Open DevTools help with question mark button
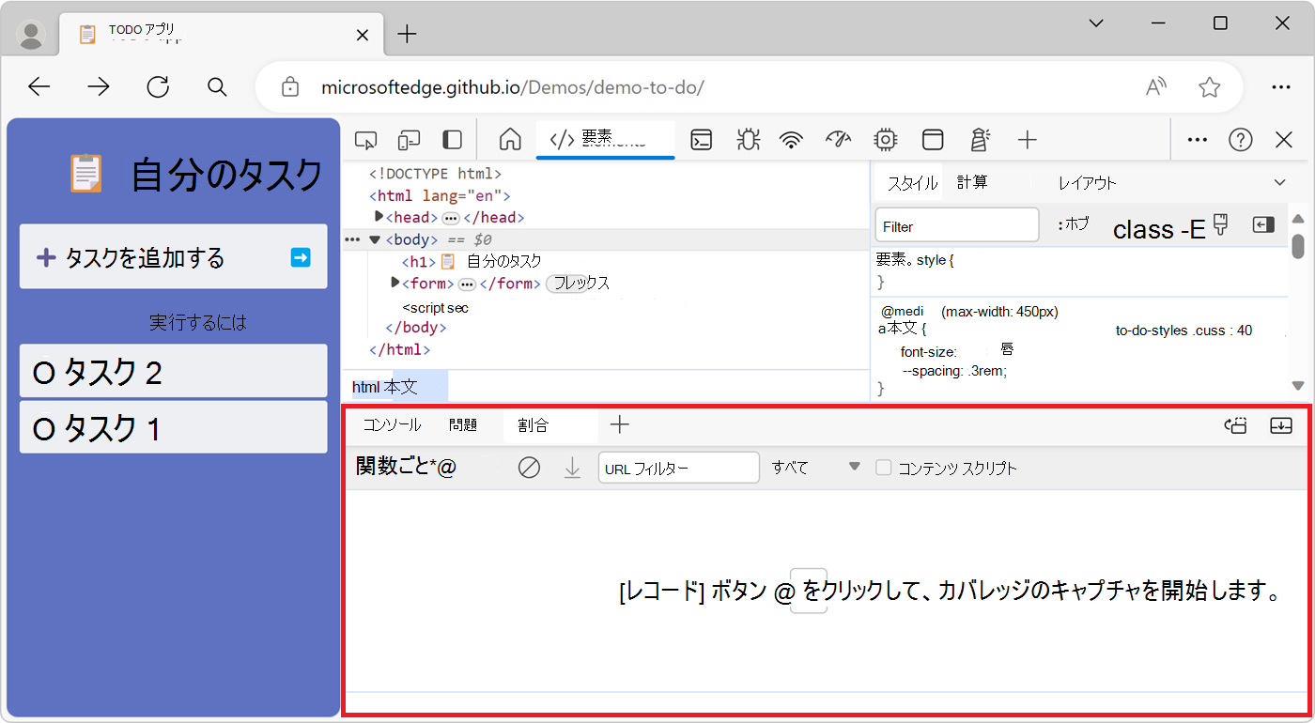This screenshot has width=1315, height=723. 1240,139
